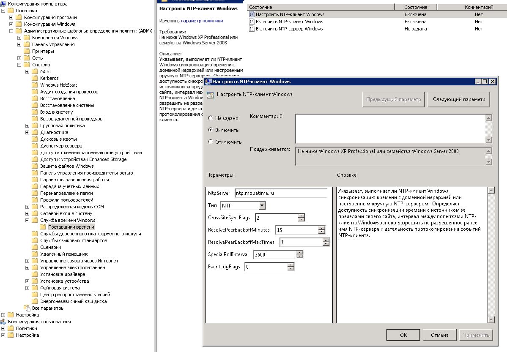Click the 'Вход в систему' folder icon

click(35, 112)
